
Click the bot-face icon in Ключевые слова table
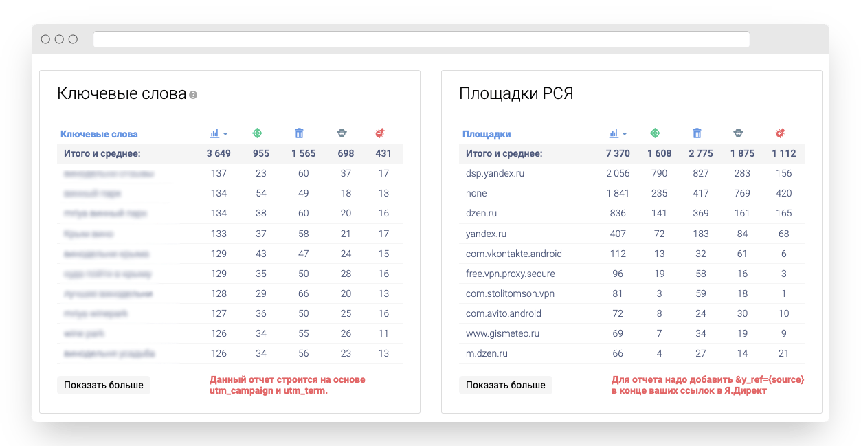pyautogui.click(x=342, y=133)
